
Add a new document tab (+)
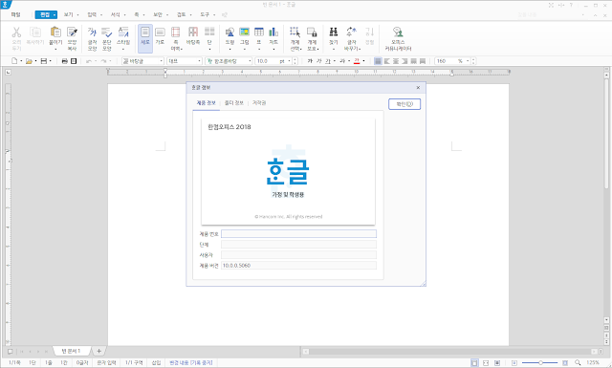(98, 351)
